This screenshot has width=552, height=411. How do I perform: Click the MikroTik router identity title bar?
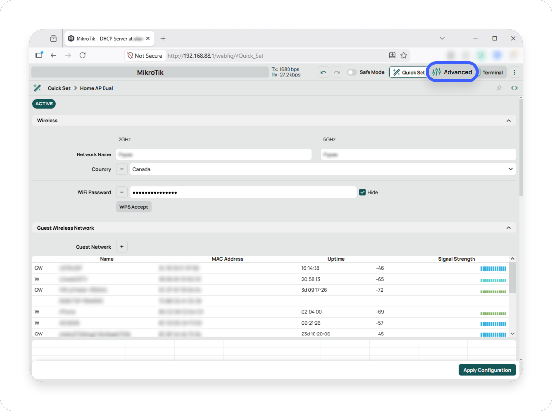click(x=150, y=72)
